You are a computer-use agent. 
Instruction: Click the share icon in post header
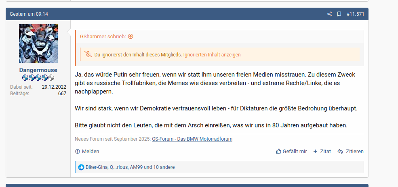[x=329, y=14]
